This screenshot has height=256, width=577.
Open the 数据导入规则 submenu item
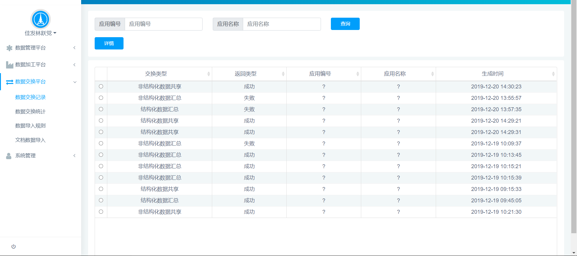click(x=30, y=126)
